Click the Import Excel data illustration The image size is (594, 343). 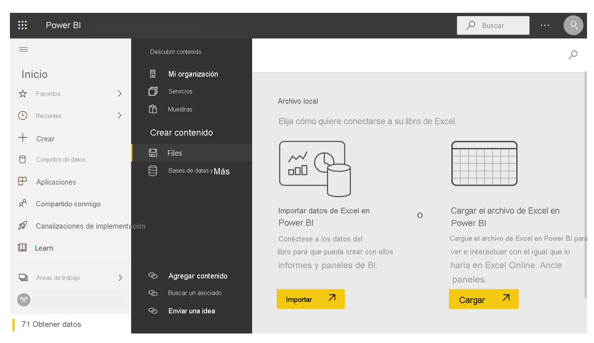[x=315, y=169]
